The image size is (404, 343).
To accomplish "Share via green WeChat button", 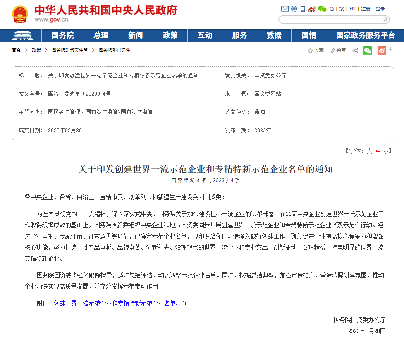I will [x=368, y=51].
